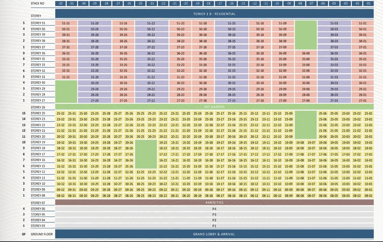This screenshot has width=383, height=242.
Task: Click the Amenities bar on Storey 07
Action: (214, 202)
